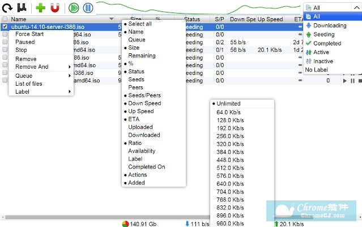Sort by the Up Speed column header
Viewport: 362px width, 227px height.
tap(270, 19)
